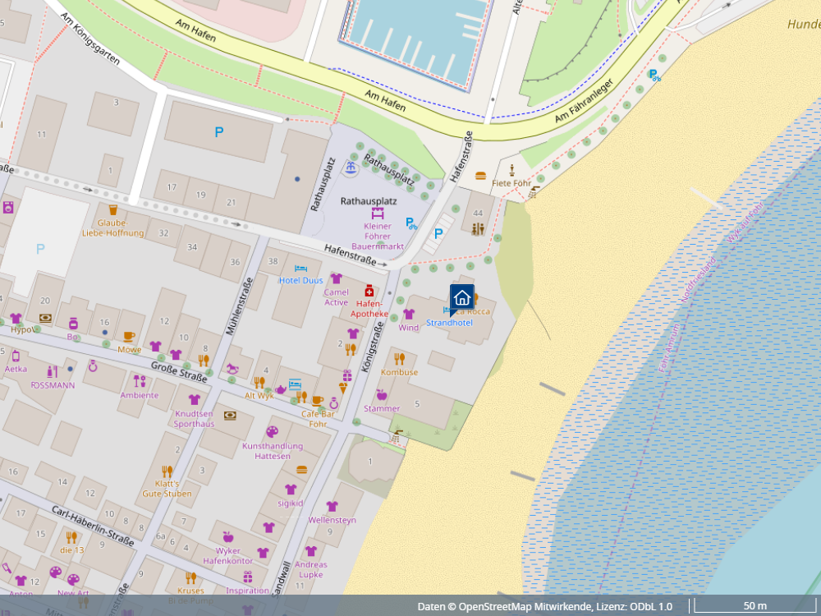The width and height of the screenshot is (821, 616).
Task: Click the Kunsthandlung Hattesen label
Action: [273, 451]
